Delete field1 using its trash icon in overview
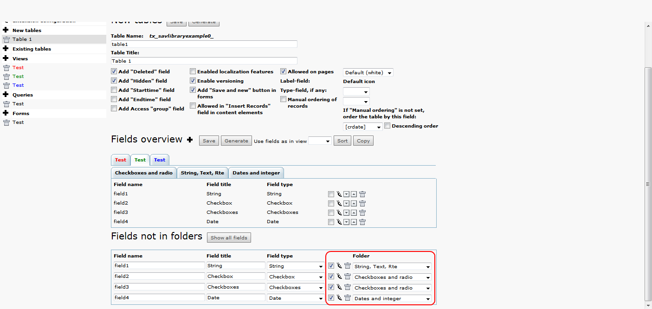 coord(362,194)
